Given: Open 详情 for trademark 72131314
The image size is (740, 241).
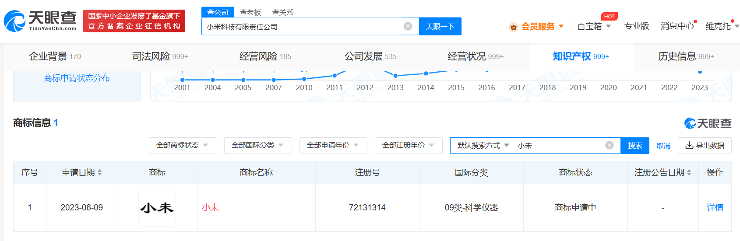Looking at the screenshot, I should pos(715,207).
